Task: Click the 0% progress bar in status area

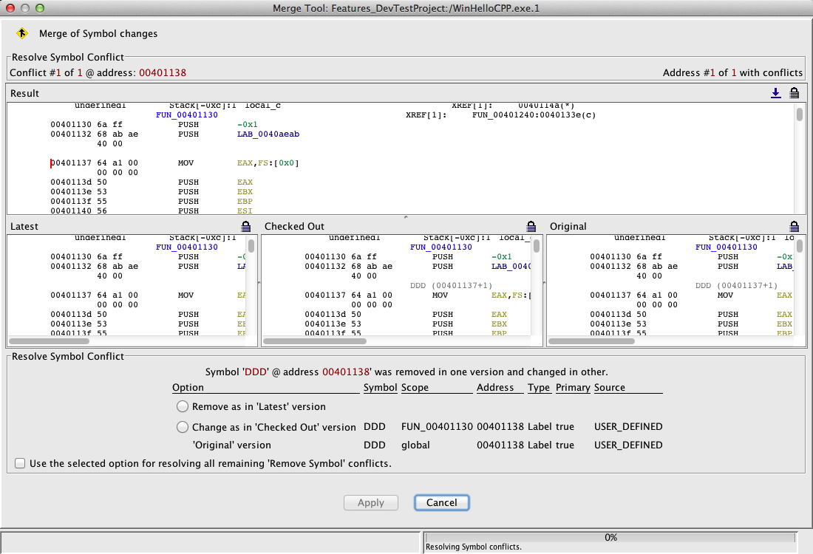Action: (610, 538)
